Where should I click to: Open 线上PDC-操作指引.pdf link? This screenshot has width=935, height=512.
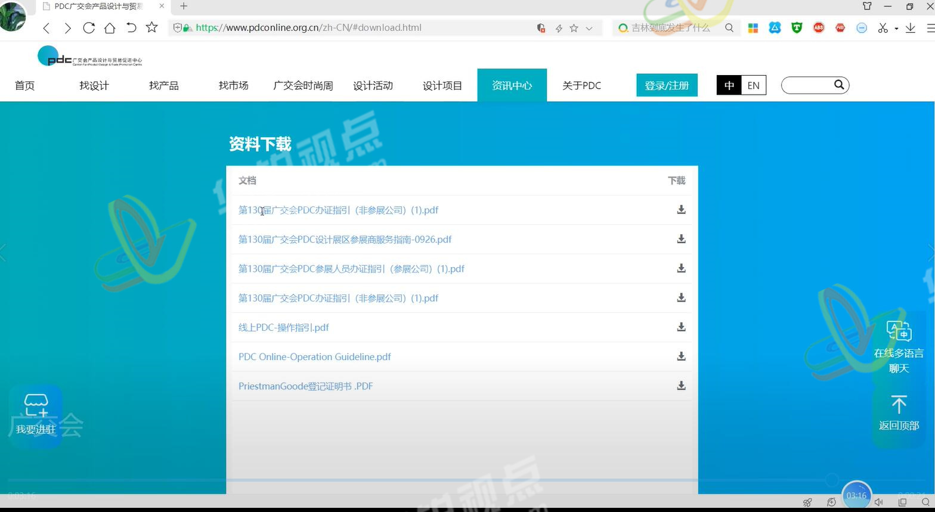point(284,327)
